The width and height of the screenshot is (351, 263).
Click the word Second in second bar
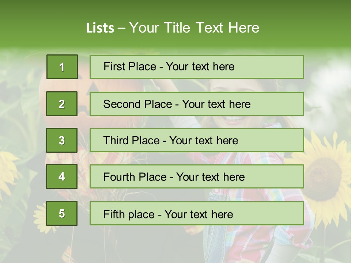point(122,104)
